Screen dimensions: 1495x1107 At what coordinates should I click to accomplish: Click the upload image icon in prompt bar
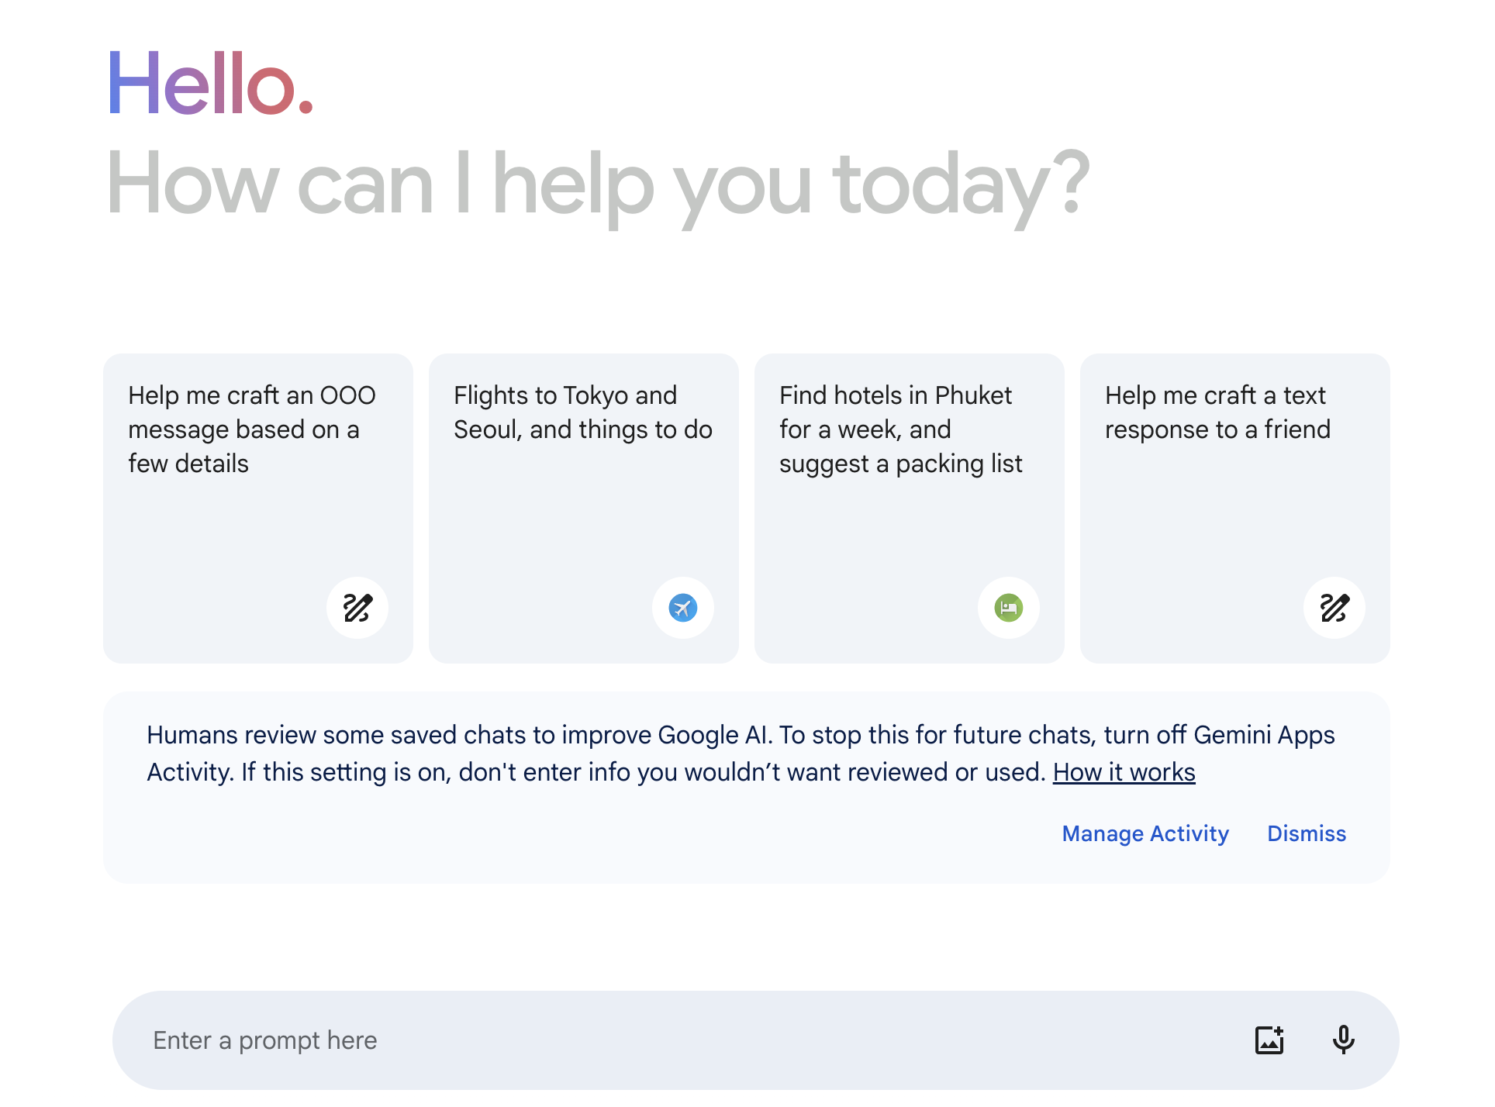point(1269,1040)
